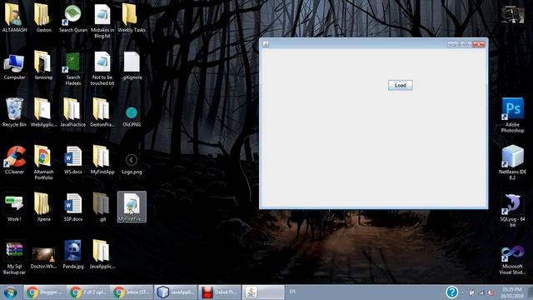533x300 pixels.
Task: Launch the Adobe Photoshop shortcut
Action: (x=513, y=115)
